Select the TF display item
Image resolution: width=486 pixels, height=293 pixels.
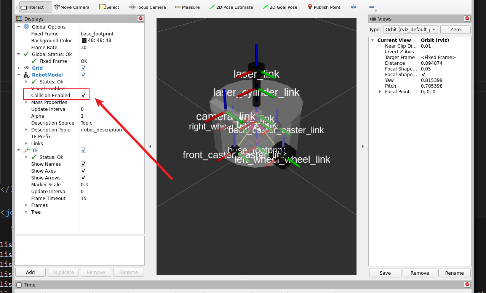pyautogui.click(x=35, y=150)
